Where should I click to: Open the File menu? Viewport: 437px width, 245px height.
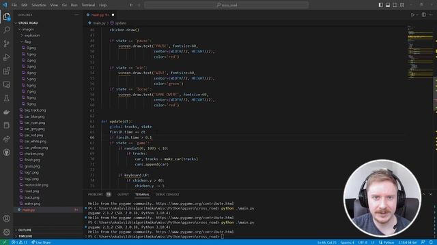(x=14, y=5)
